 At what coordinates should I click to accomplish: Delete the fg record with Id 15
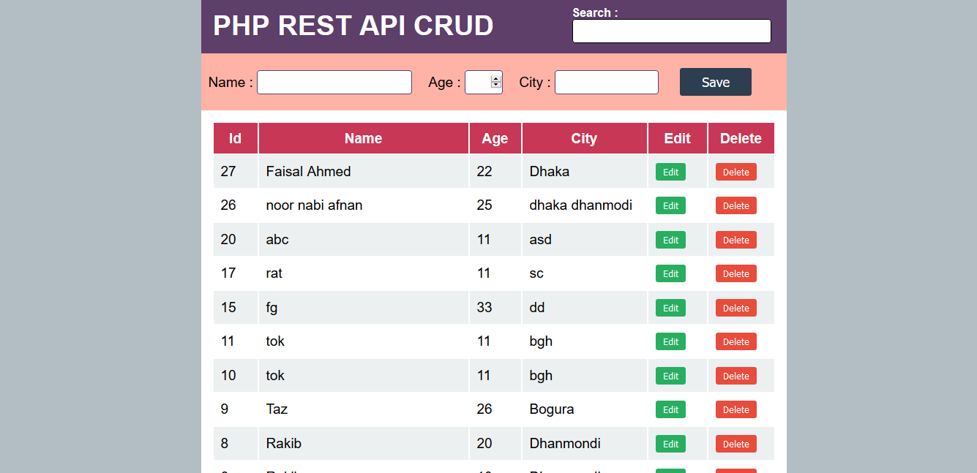pyautogui.click(x=735, y=308)
